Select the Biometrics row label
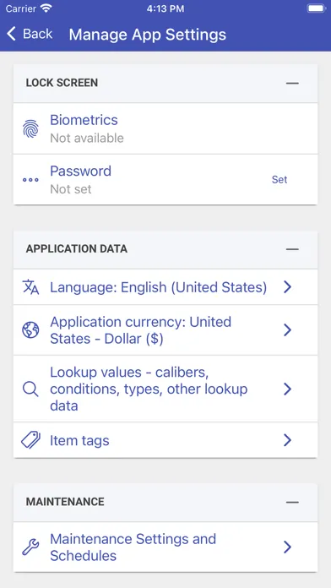Image resolution: width=331 pixels, height=588 pixels. pyautogui.click(x=84, y=120)
